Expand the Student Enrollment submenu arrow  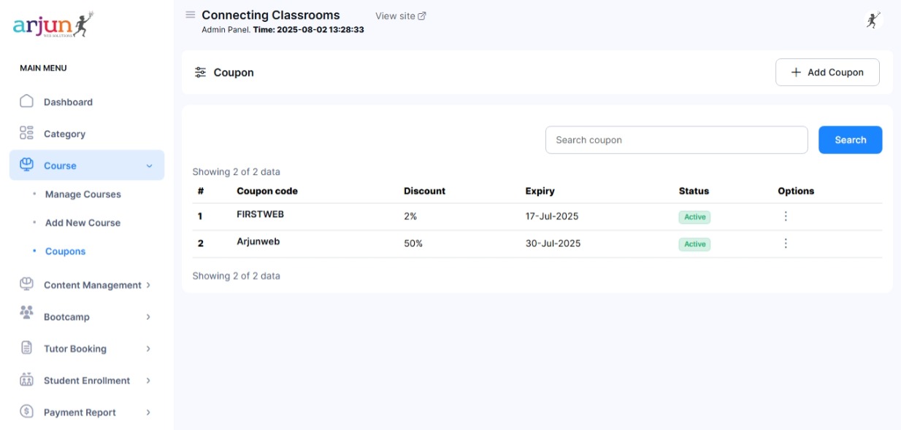[x=148, y=380]
